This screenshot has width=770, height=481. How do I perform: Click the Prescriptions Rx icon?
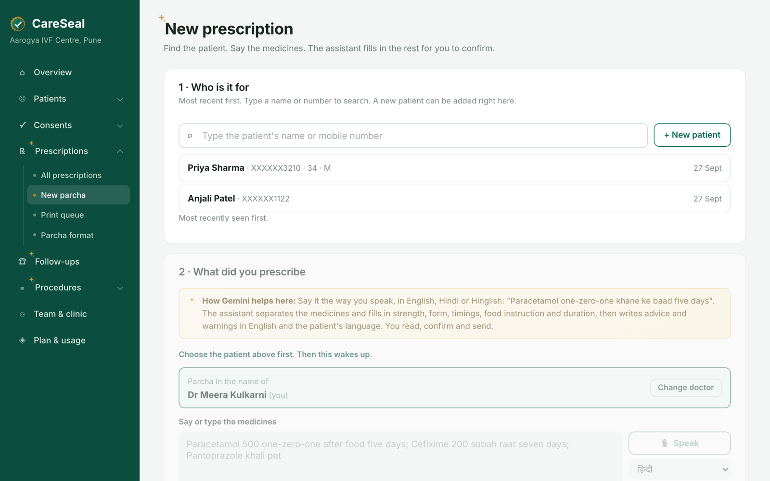(22, 151)
